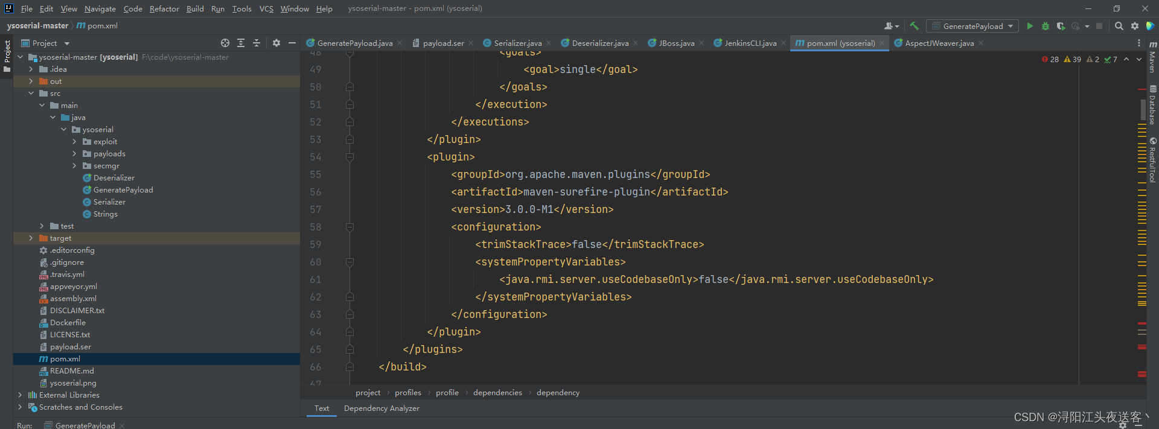Close the payload.ser tab

click(x=471, y=43)
